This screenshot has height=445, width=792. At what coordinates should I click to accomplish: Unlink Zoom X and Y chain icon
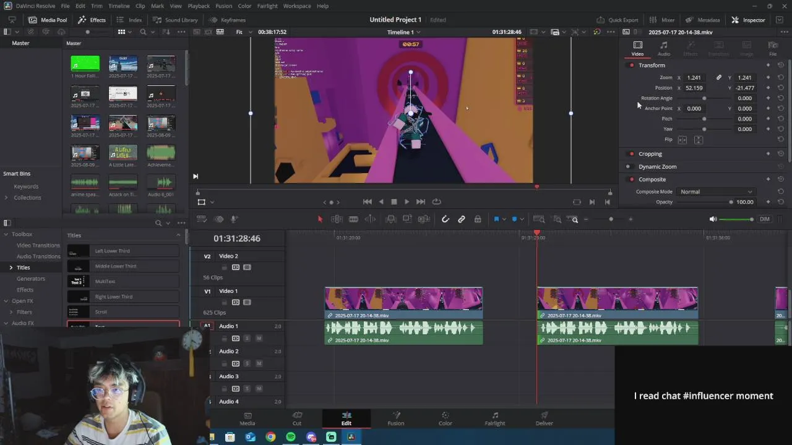[x=718, y=78]
